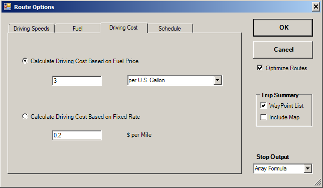
Task: Click the Route Options title bar icon
Action: pos(7,7)
